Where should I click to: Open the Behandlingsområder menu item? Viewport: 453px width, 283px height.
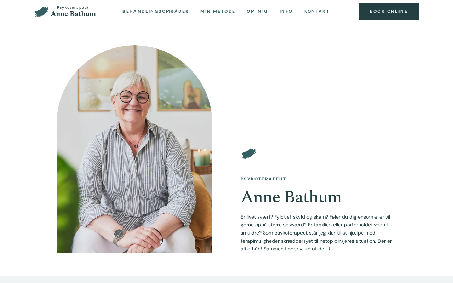pos(156,11)
